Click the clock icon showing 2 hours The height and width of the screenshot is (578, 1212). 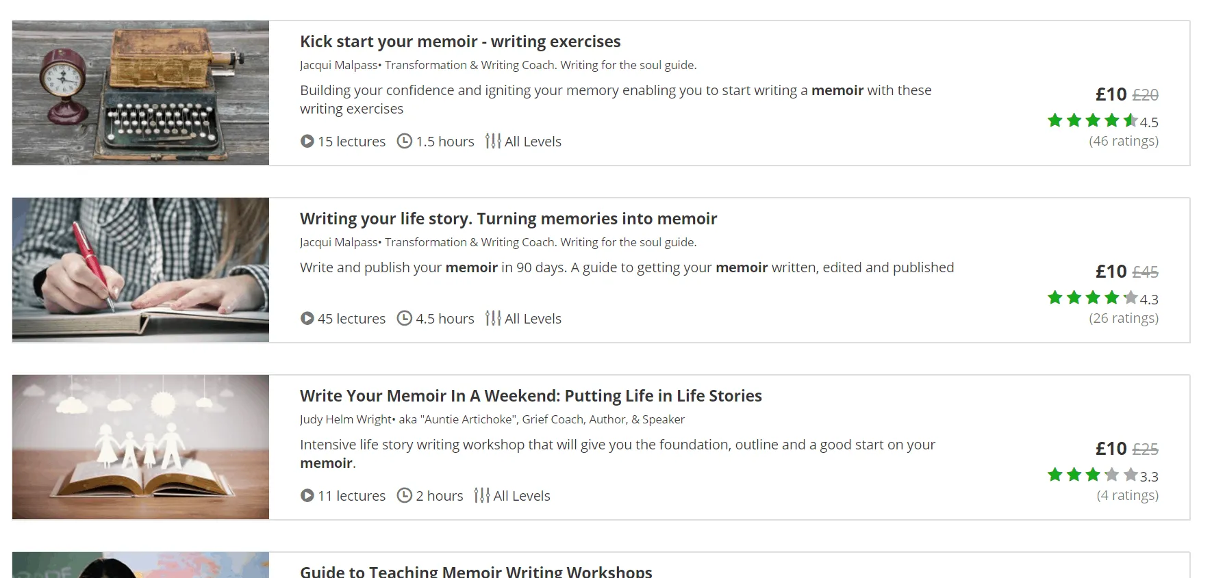pyautogui.click(x=404, y=495)
